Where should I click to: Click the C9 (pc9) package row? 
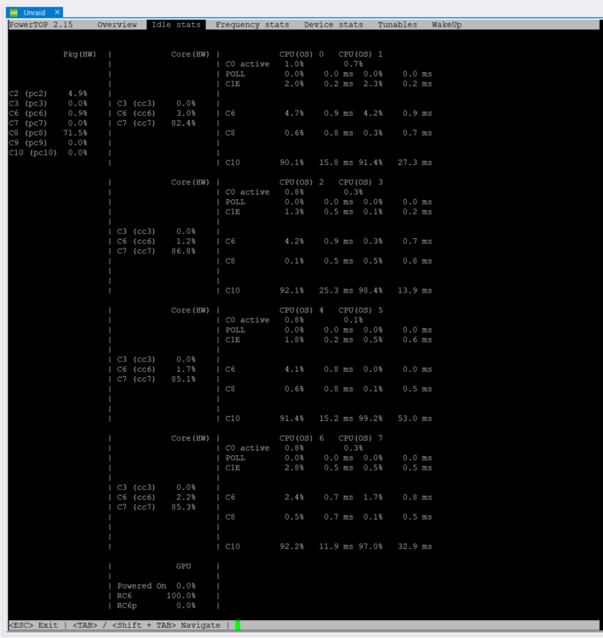click(48, 143)
